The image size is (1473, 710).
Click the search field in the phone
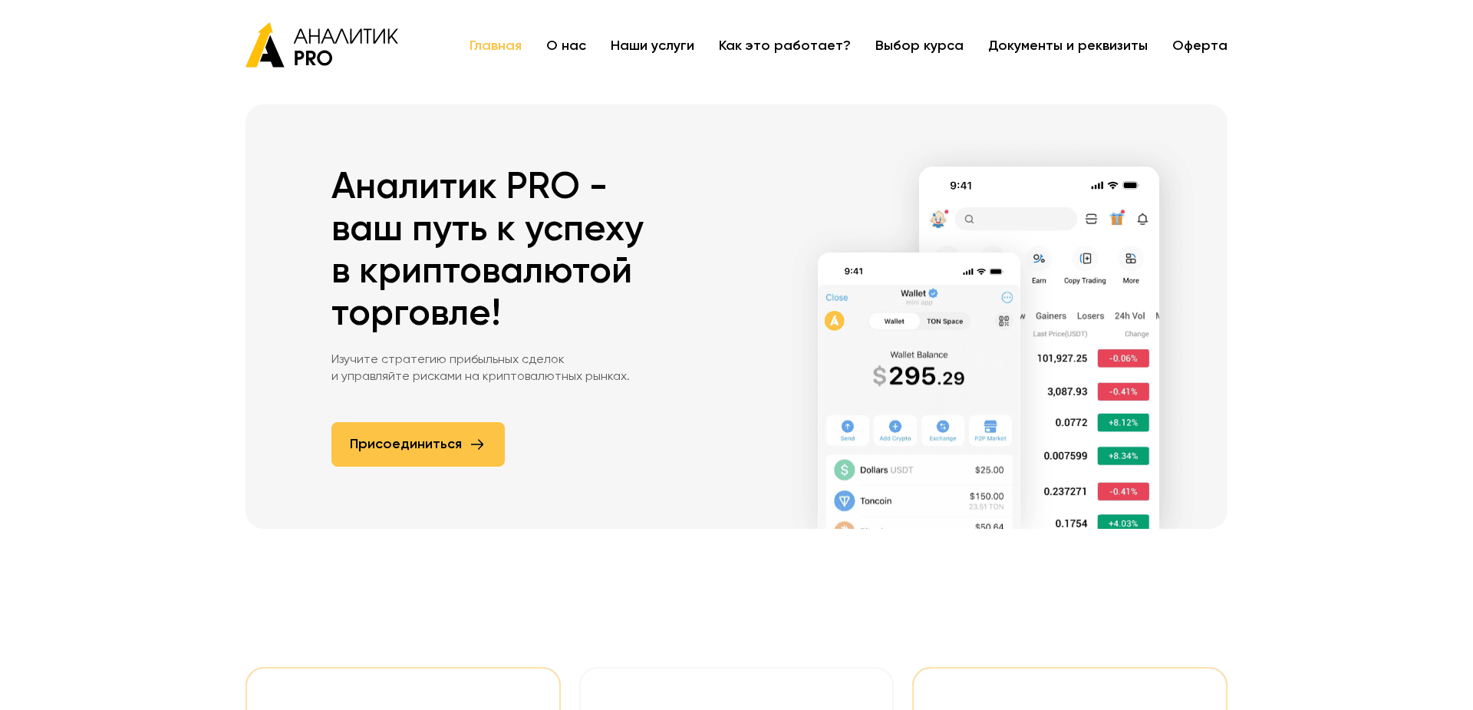pyautogui.click(x=1016, y=219)
